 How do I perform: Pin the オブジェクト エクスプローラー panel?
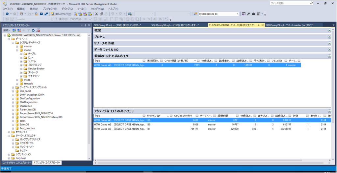(86, 25)
